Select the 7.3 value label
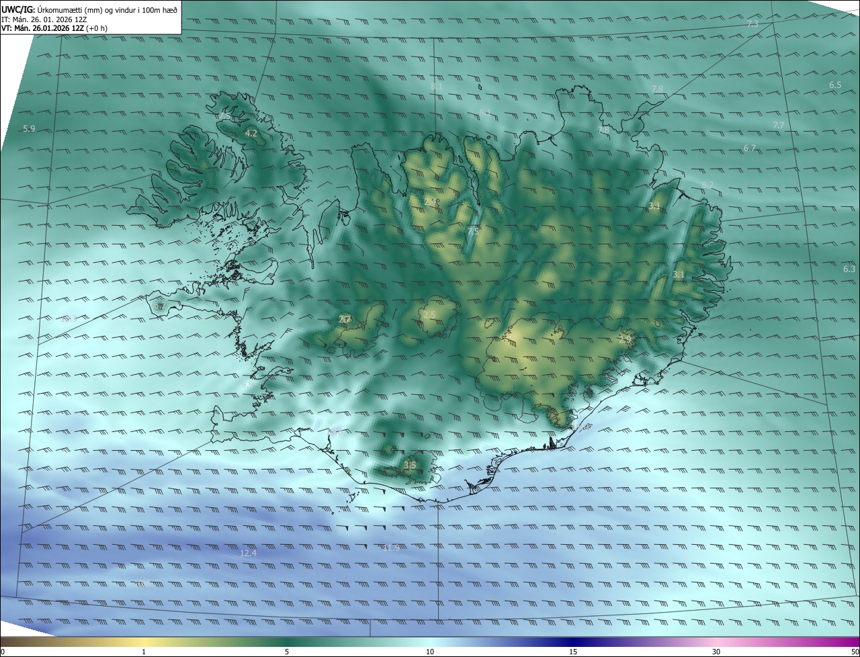Screen dimensions: 860x657 (x=752, y=24)
